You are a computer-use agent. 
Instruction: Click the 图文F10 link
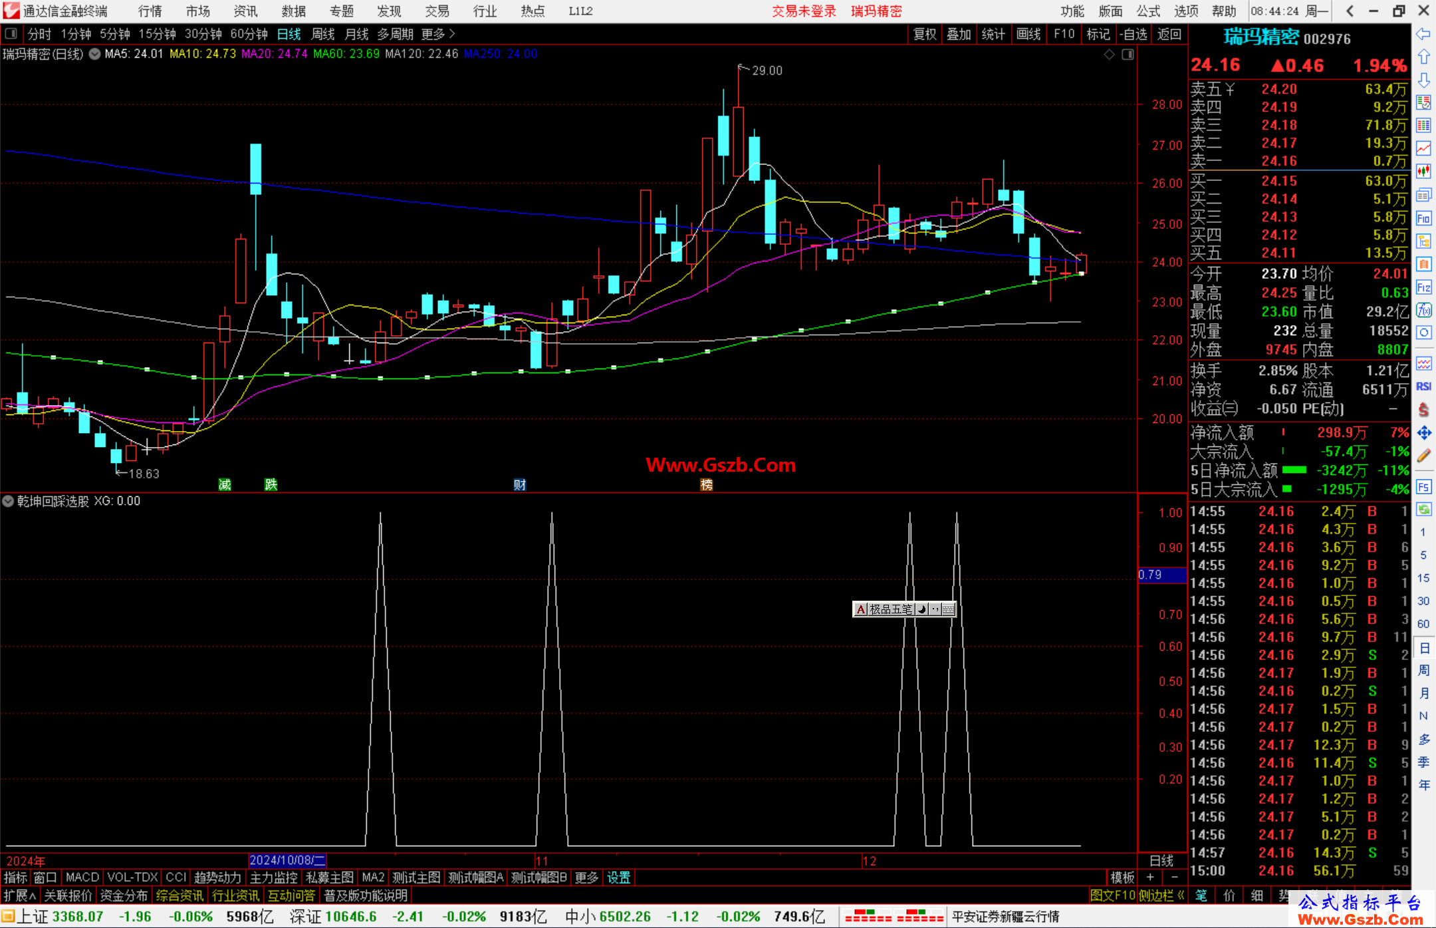1113,895
